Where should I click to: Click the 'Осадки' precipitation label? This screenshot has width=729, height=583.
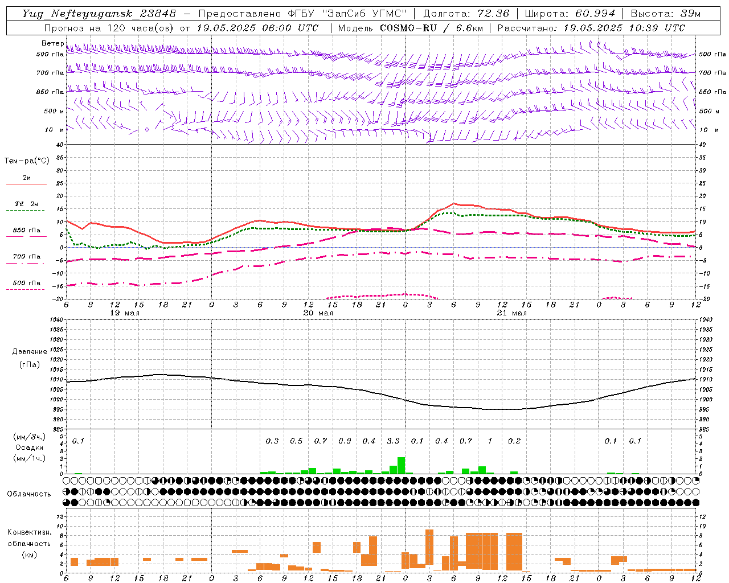pyautogui.click(x=29, y=447)
